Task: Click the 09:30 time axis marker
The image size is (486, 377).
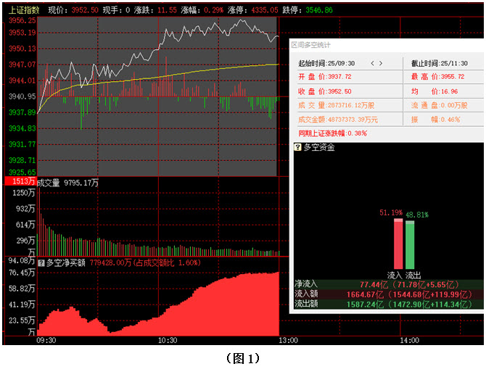Action: click(46, 340)
